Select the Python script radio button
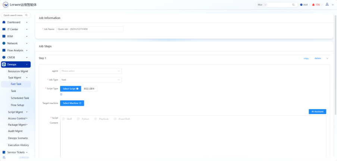 coord(78,119)
